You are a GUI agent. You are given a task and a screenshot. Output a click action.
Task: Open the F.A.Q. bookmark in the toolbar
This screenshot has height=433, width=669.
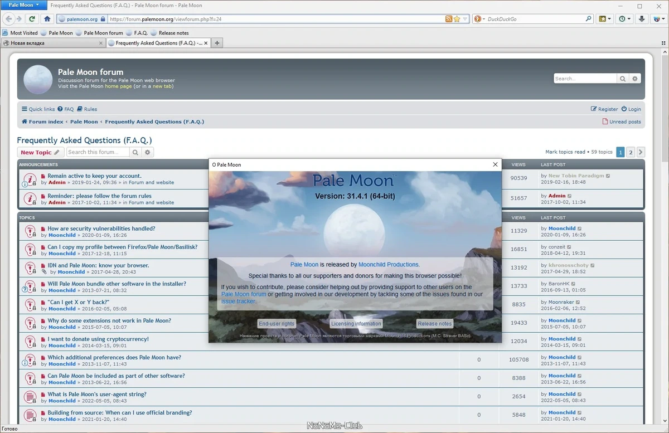click(x=137, y=33)
